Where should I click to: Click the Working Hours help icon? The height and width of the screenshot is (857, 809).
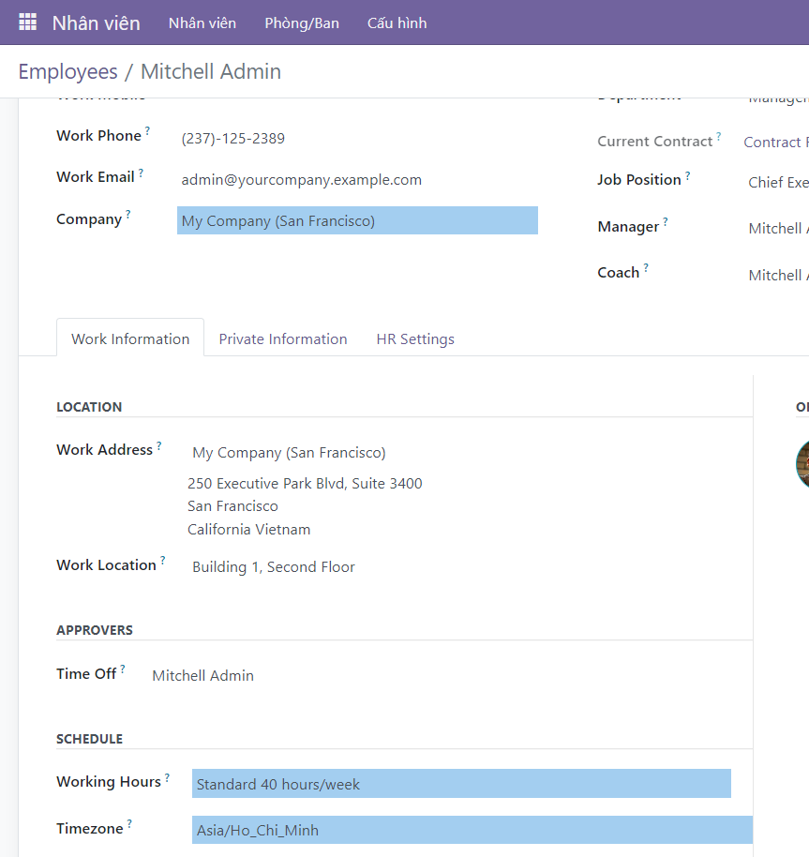point(167,777)
